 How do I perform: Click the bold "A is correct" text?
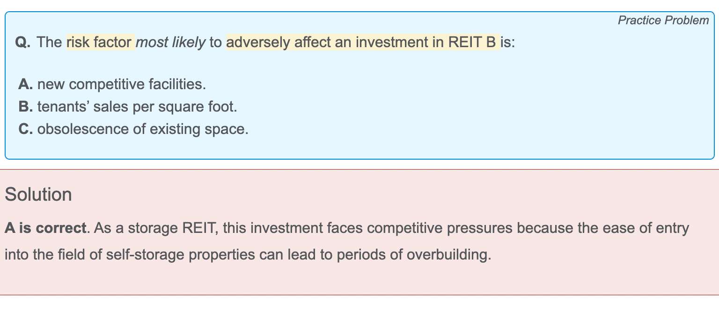[x=45, y=229]
